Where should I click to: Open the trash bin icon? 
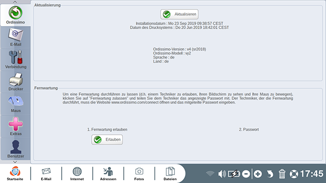tap(282, 174)
